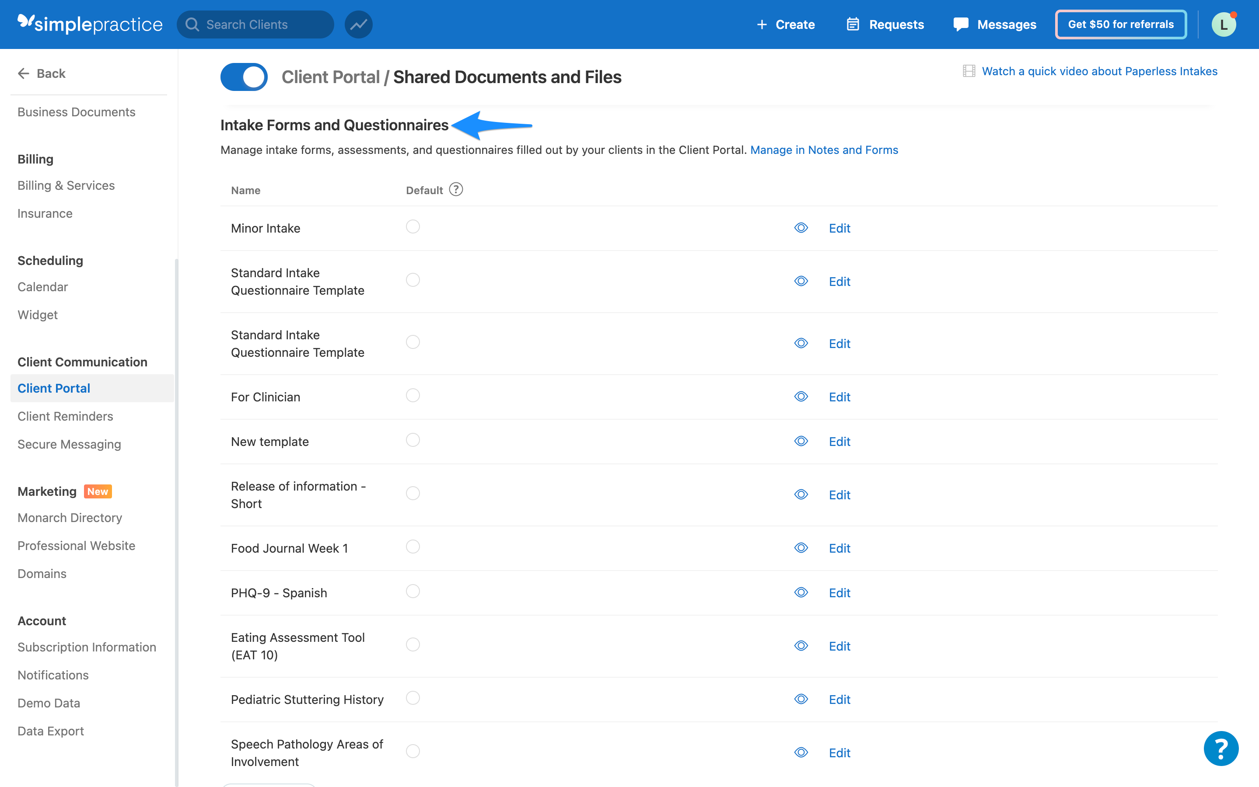The image size is (1259, 787).
Task: Open the help question mark bubble
Action: click(1221, 748)
